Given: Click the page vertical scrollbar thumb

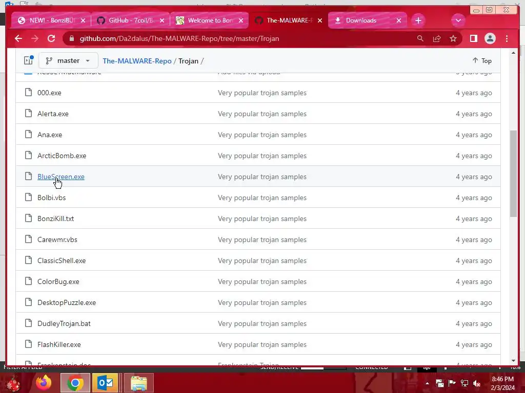Looking at the screenshot, I should pos(513,174).
